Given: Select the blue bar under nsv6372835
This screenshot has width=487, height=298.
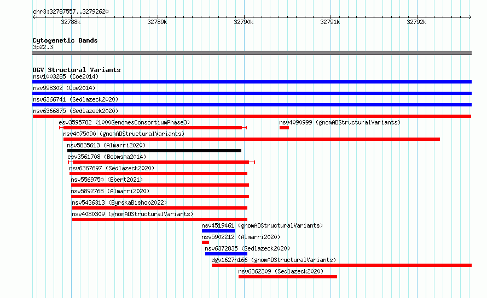Looking at the screenshot, I should pyautogui.click(x=226, y=254).
